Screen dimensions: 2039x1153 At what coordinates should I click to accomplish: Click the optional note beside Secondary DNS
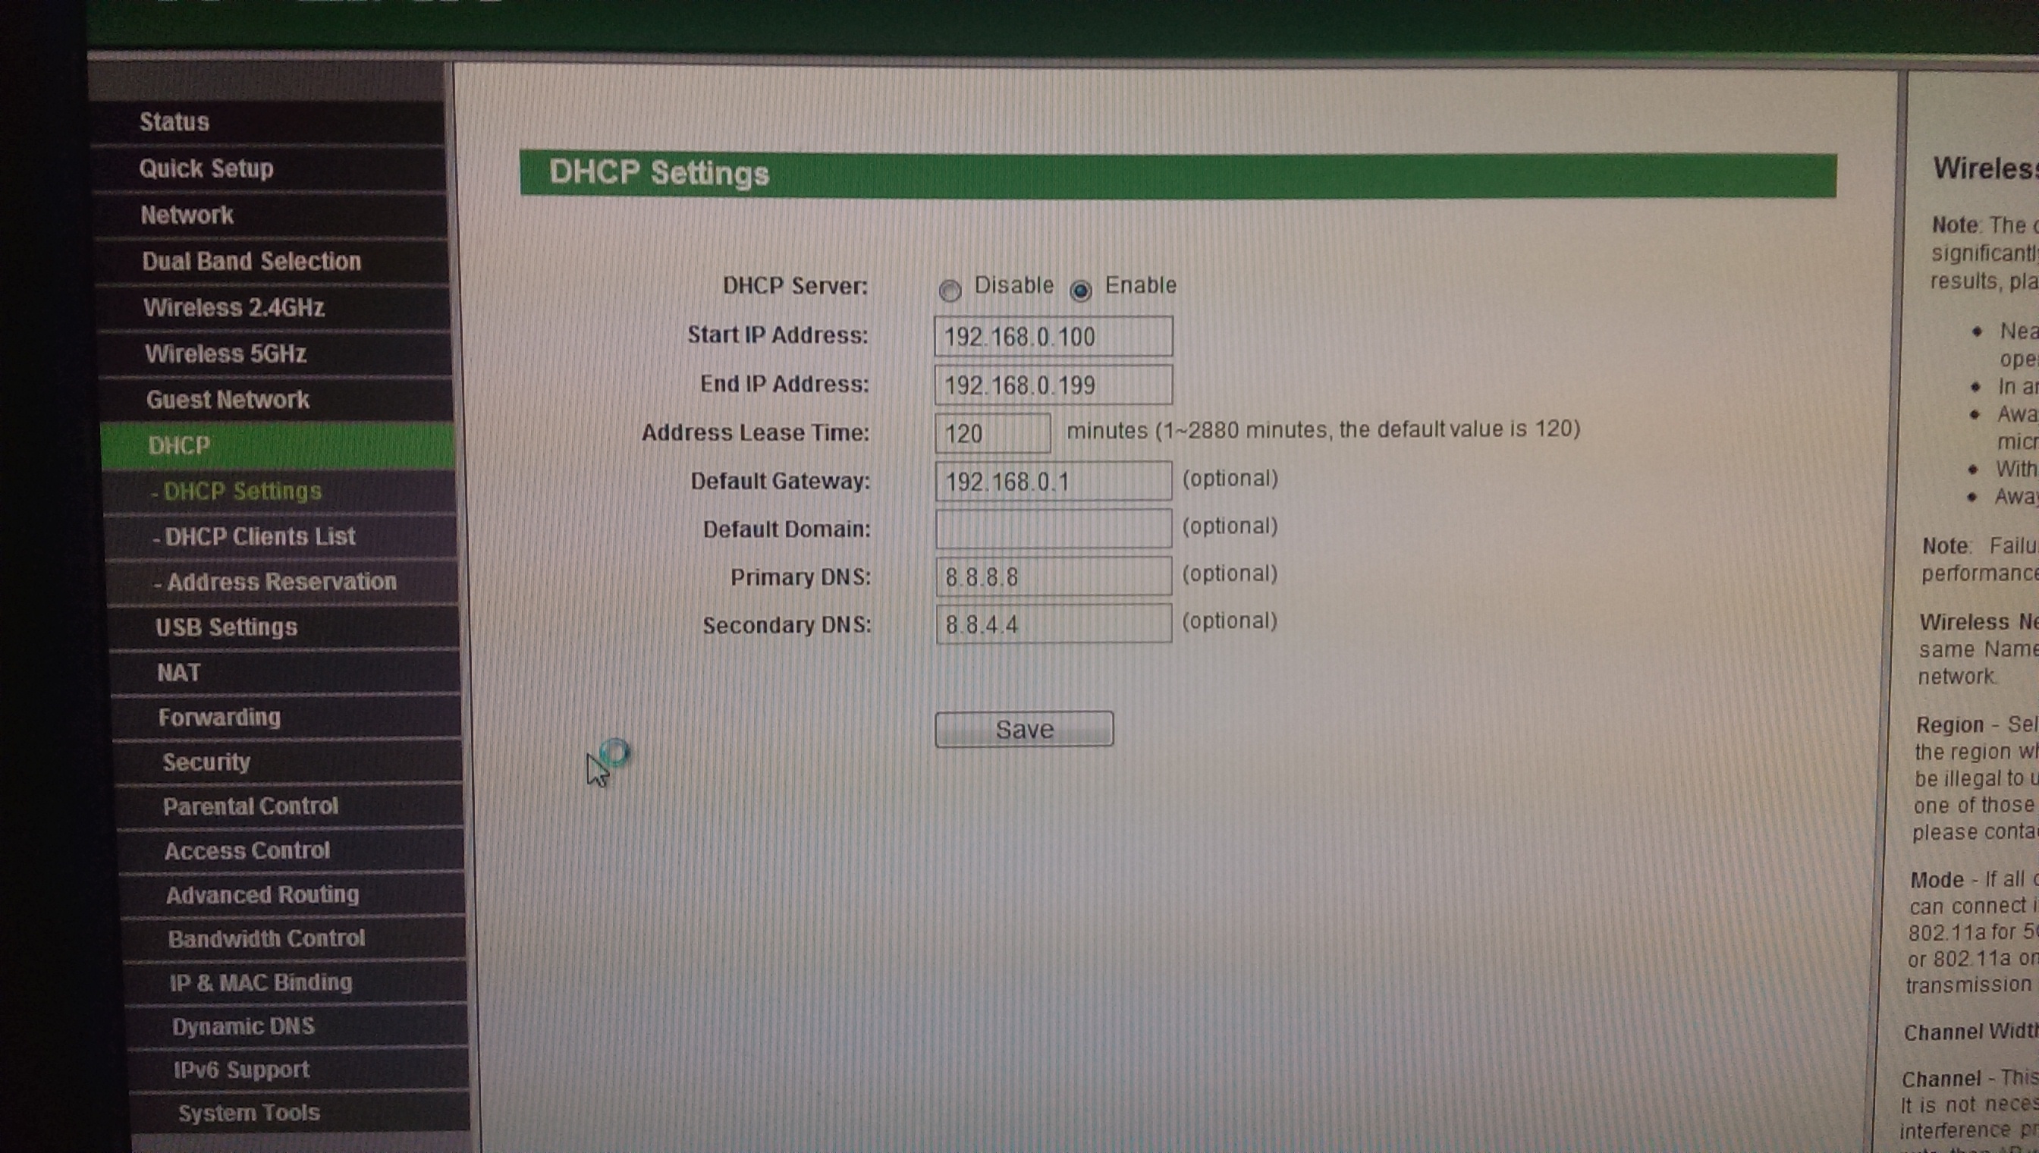point(1230,620)
